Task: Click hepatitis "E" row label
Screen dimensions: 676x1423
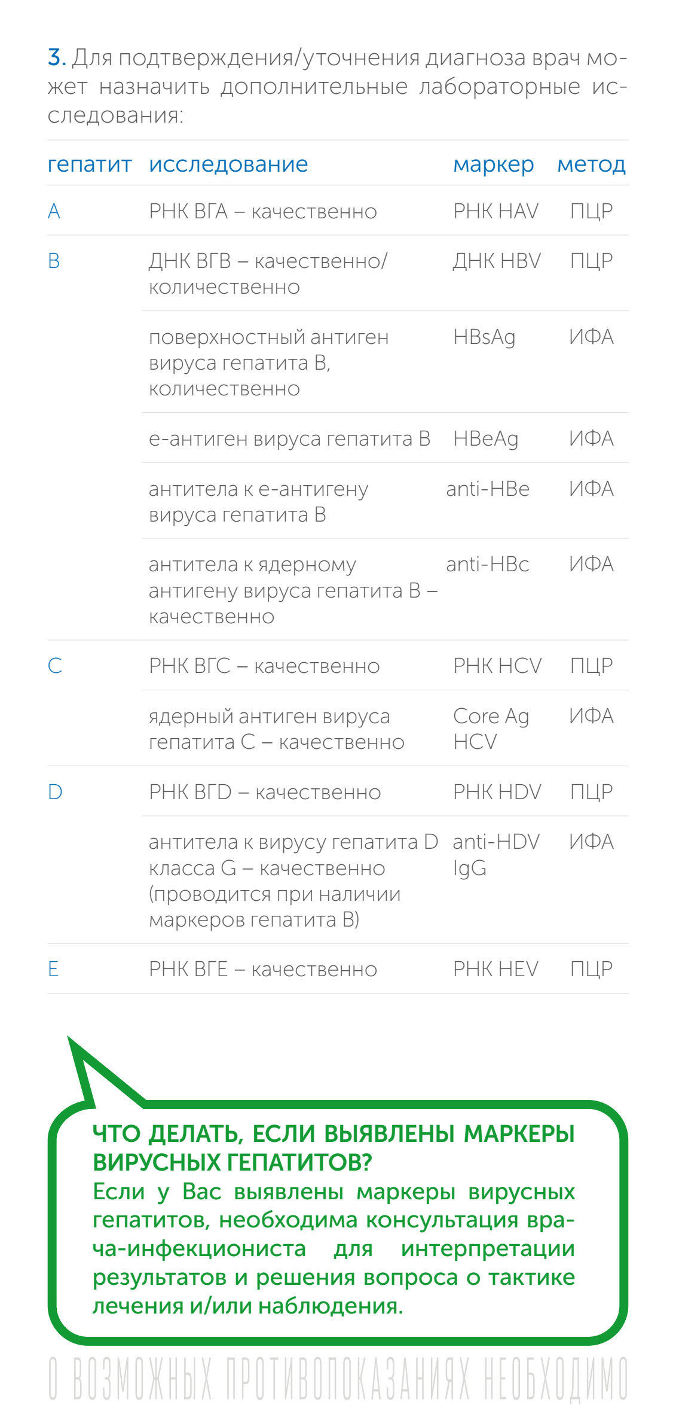Action: (53, 969)
